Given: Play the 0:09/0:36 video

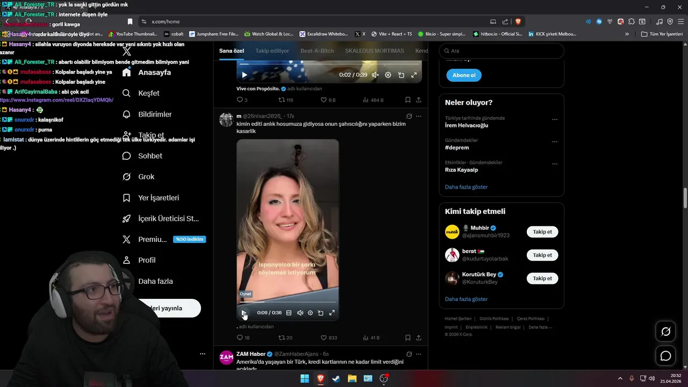Looking at the screenshot, I should 243,313.
